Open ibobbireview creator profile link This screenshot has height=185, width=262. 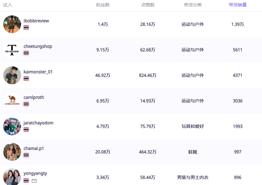coord(36,21)
